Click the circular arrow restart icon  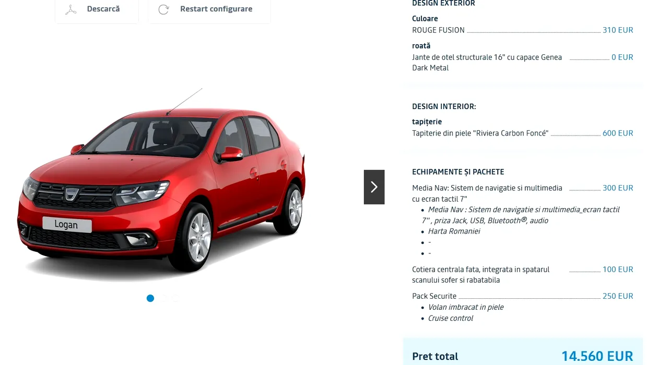[163, 9]
